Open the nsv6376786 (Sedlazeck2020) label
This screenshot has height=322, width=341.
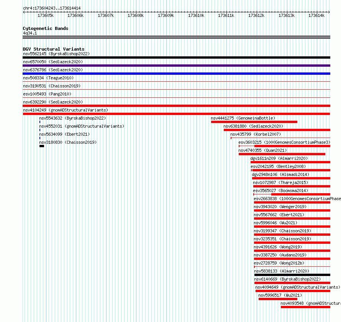(x=53, y=70)
